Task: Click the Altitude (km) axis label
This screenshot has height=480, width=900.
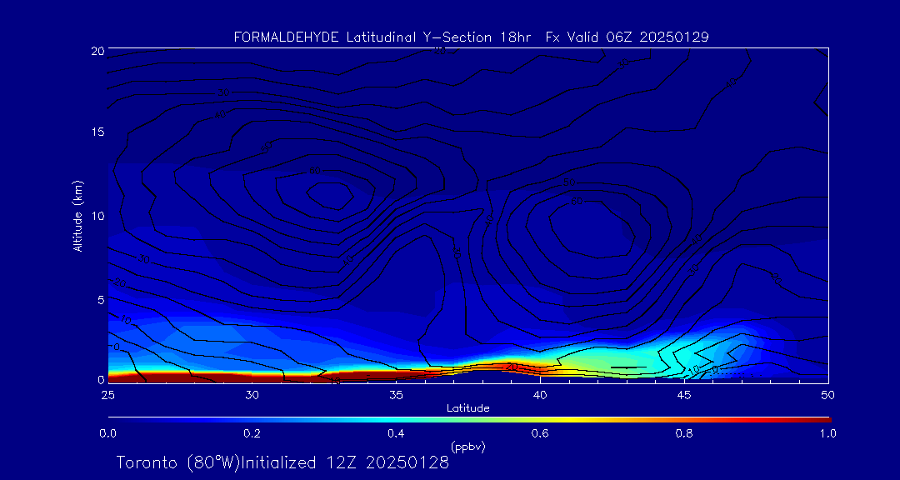Action: tap(77, 215)
